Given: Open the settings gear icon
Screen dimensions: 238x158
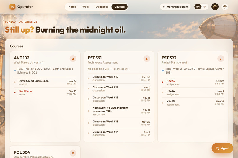Looking at the screenshot, I should (x=225, y=7).
